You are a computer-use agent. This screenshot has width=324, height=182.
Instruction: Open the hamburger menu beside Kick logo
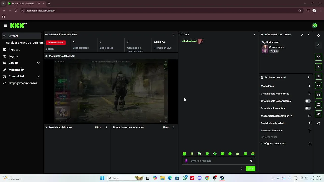[x=5, y=26]
